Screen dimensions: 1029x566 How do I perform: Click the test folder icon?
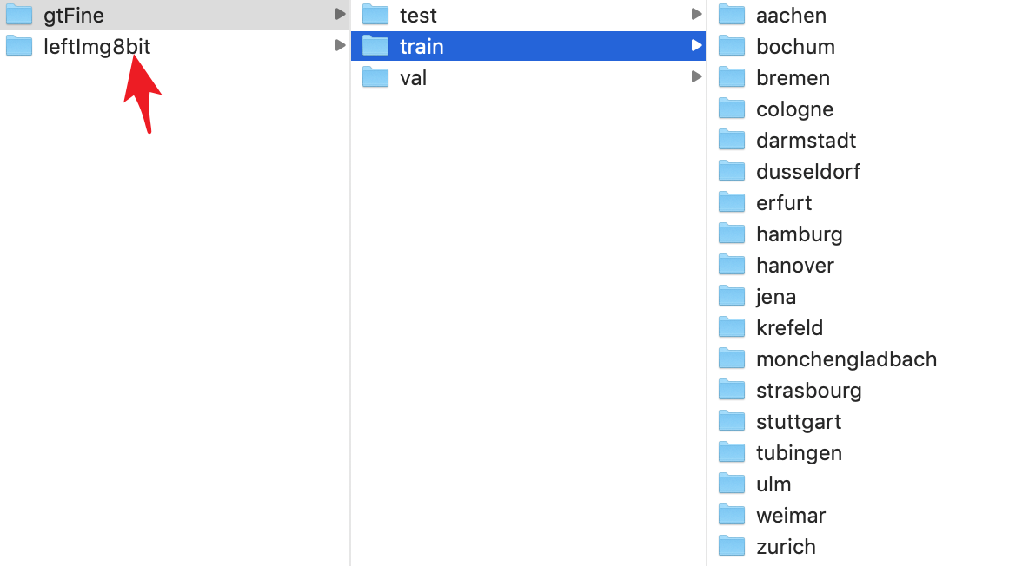coord(375,14)
